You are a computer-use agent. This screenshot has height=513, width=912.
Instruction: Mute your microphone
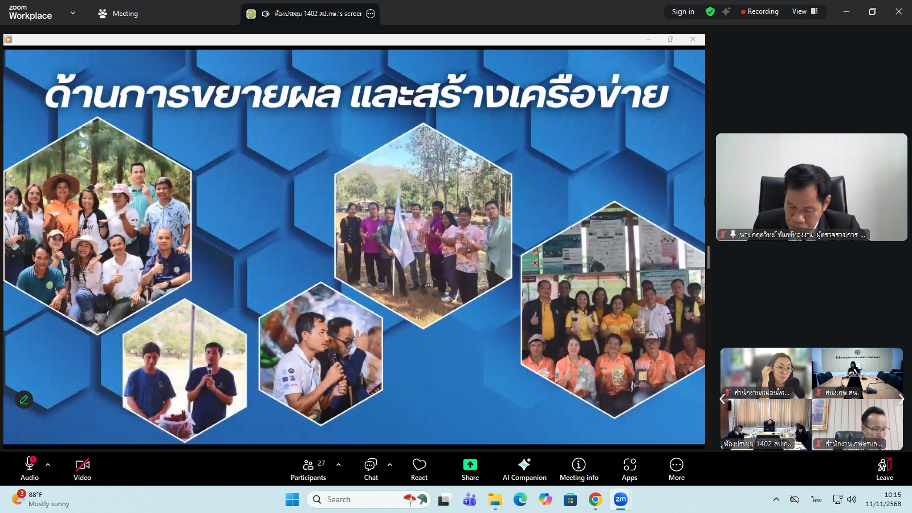29,469
